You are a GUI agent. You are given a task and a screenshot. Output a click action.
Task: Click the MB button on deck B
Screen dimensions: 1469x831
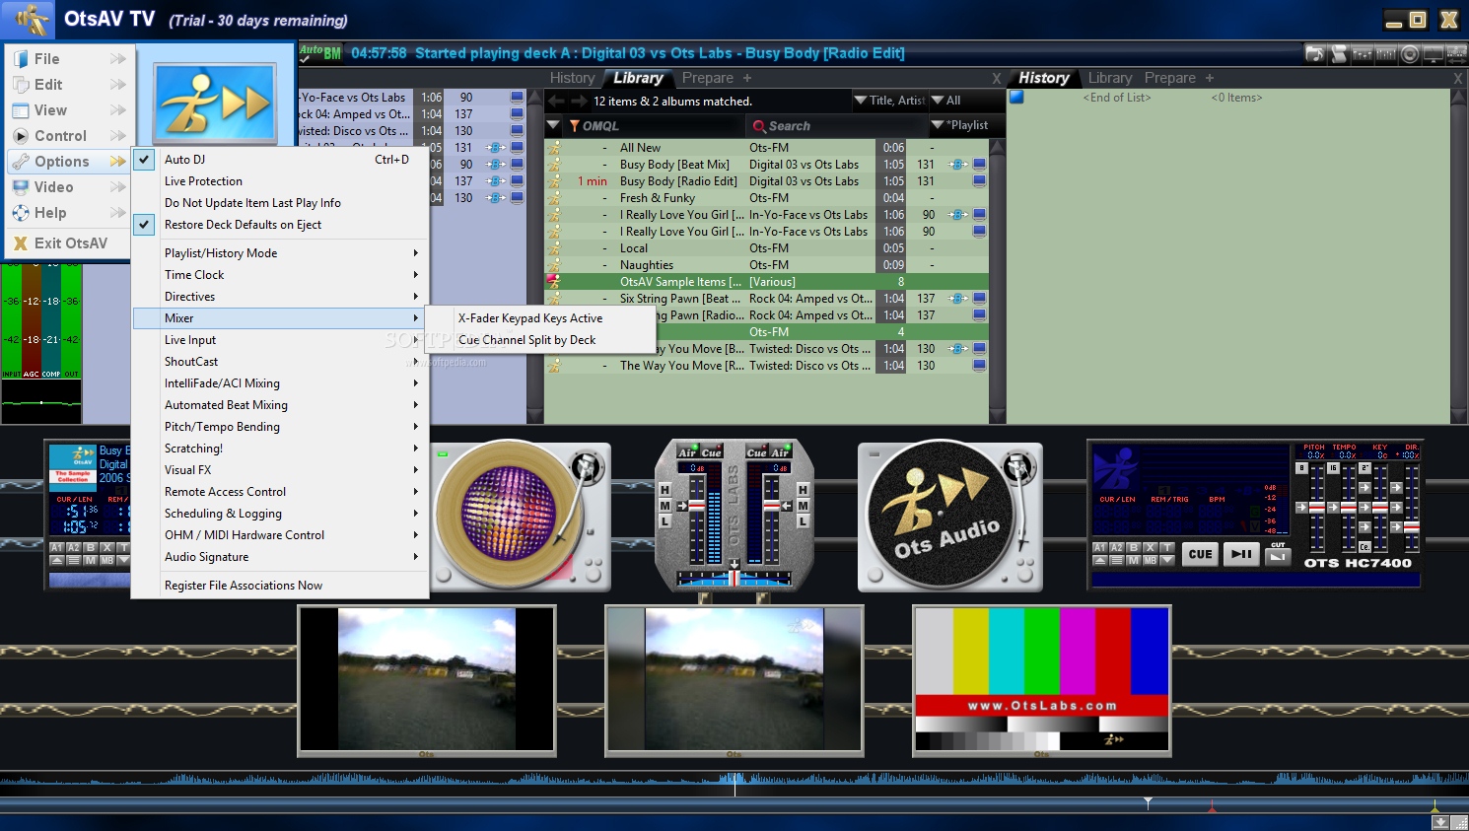1151,560
